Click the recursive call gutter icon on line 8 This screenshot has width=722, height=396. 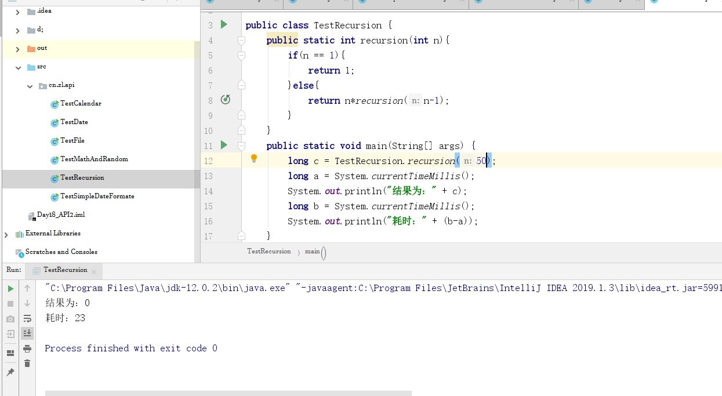coord(226,100)
